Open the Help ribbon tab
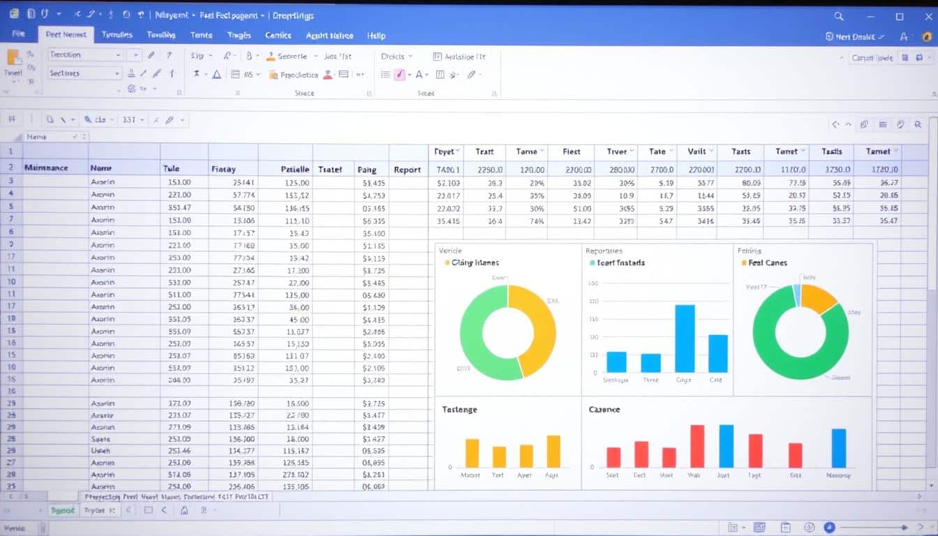 376,35
